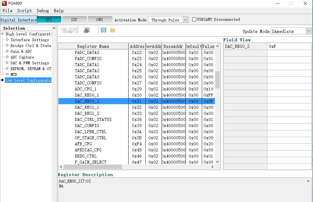Open DAC & PWM Settings tree item
This screenshot has width=313, height=202.
click(30, 63)
